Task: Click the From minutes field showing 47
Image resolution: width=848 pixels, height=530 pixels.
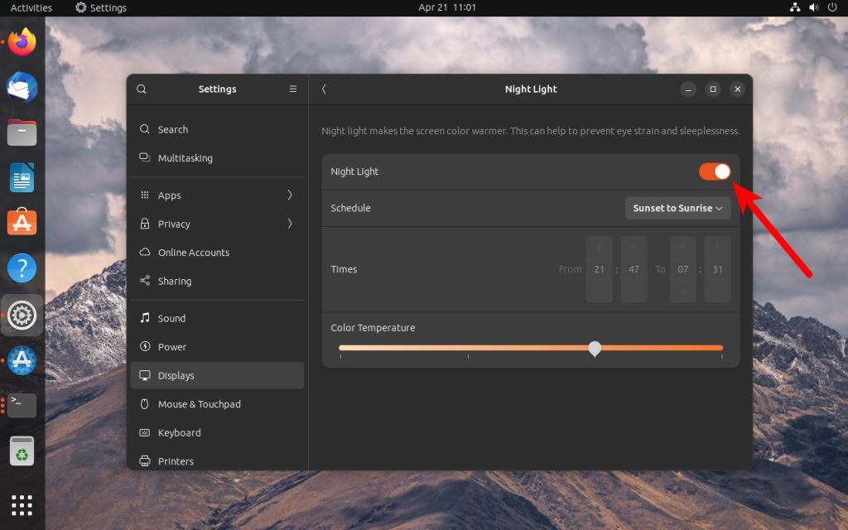Action: (634, 269)
